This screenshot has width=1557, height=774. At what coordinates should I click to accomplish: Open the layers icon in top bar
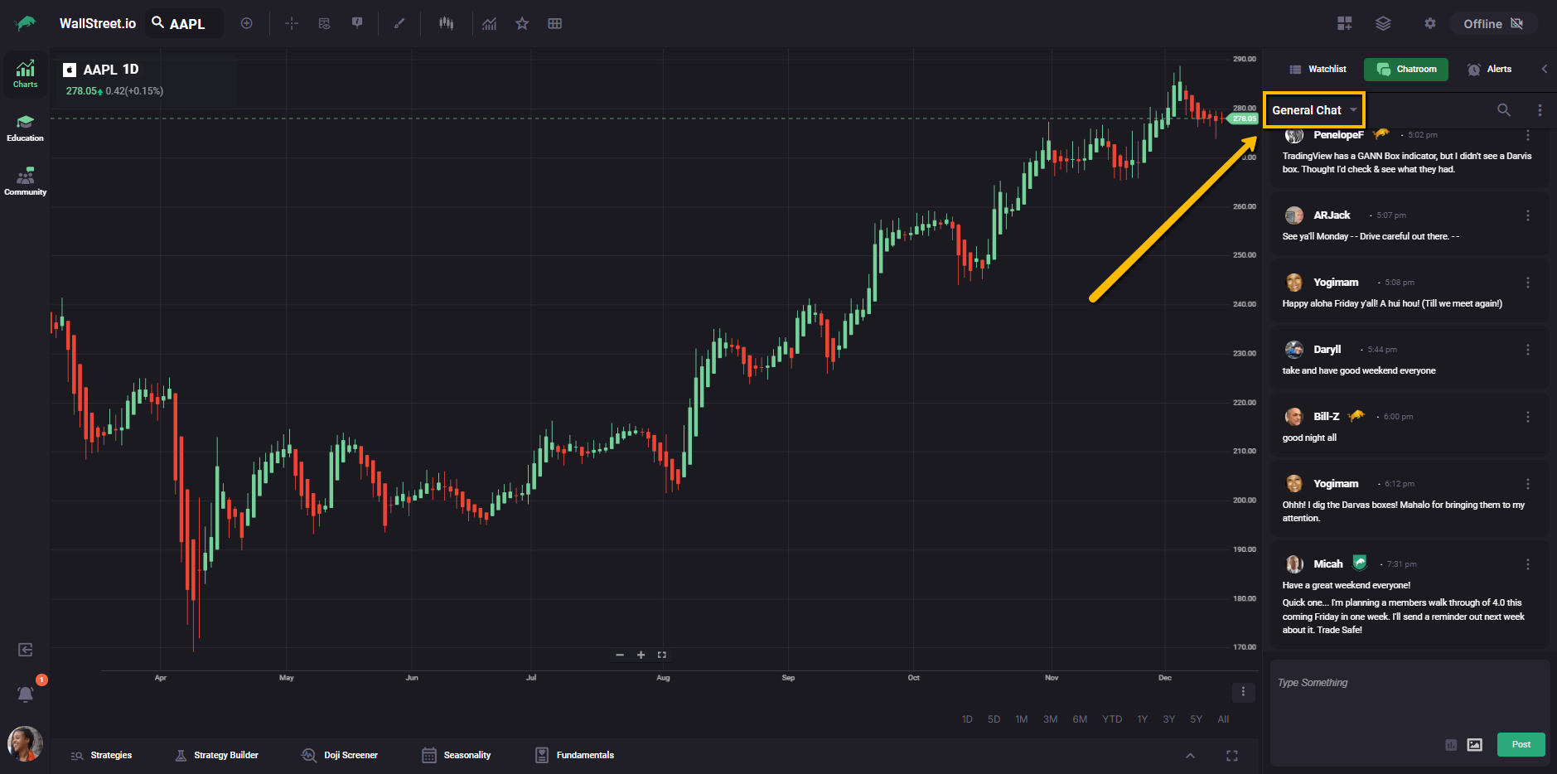(1383, 23)
